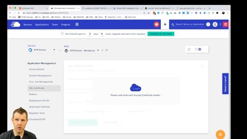247x139 pixels.
Task: Switch to the list view icon
Action: point(189,49)
